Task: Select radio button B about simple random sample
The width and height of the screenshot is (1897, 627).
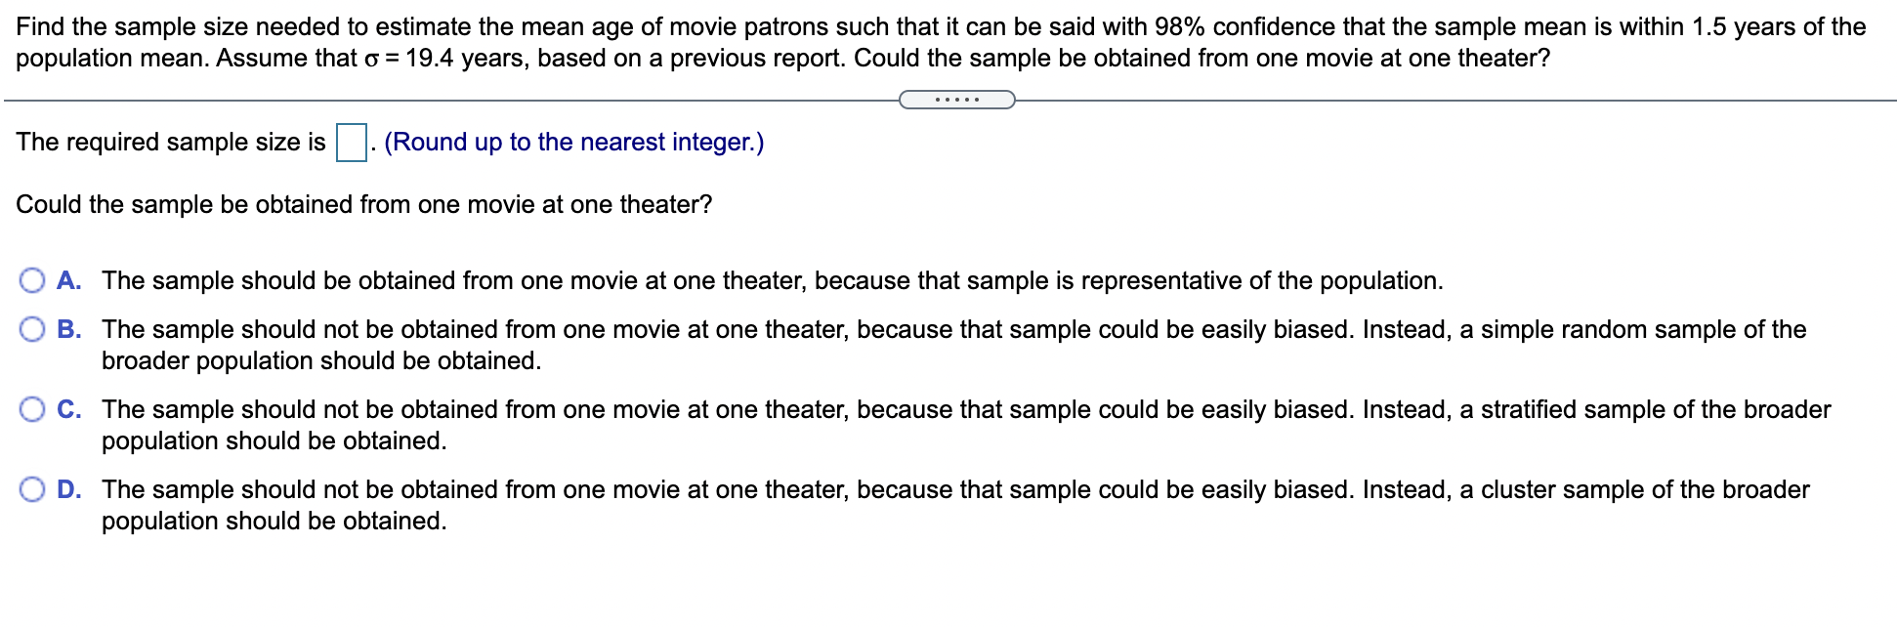Action: tap(32, 330)
